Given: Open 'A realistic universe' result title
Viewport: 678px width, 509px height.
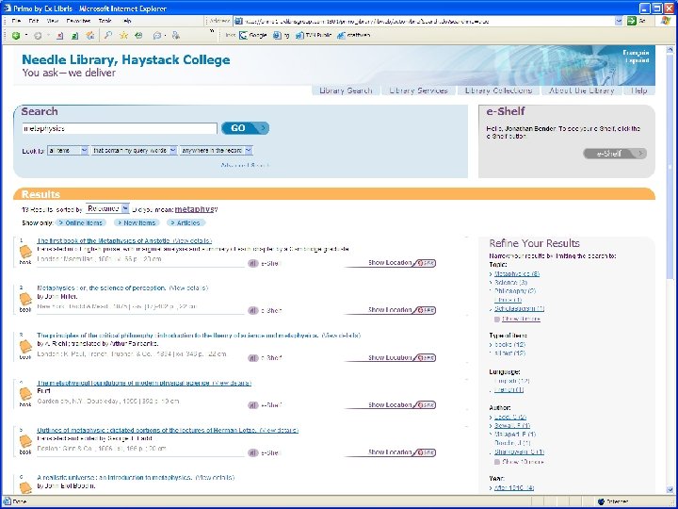Looking at the screenshot, I should coord(114,477).
